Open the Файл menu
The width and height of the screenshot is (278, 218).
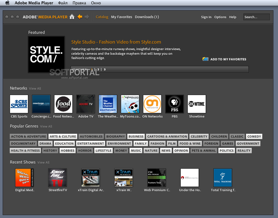pyautogui.click(x=63, y=3)
